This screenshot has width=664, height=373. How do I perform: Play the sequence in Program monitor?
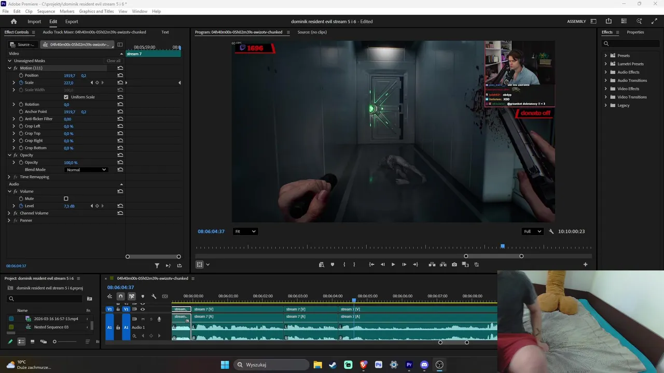pos(393,265)
